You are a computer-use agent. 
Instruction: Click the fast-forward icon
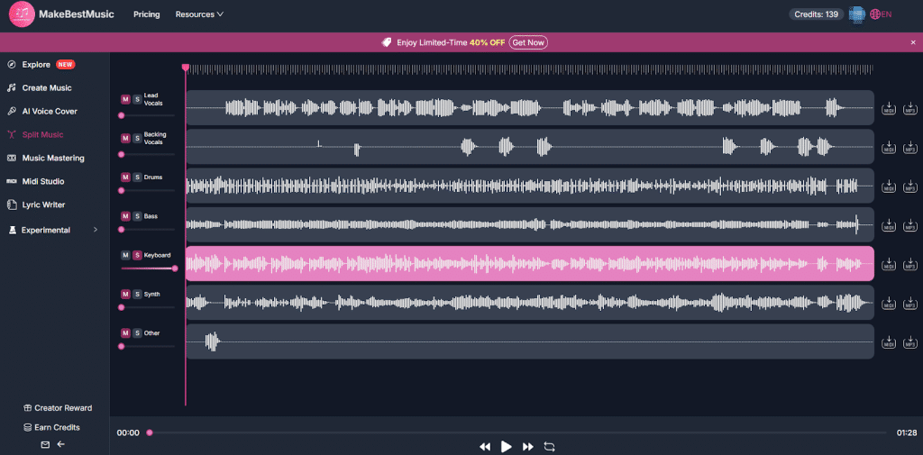(528, 446)
